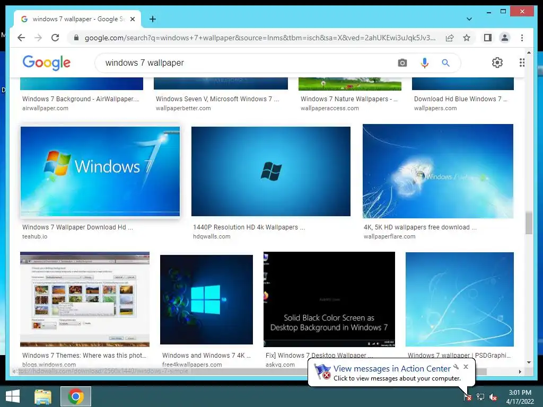
Task: Open Action Center flag in system tray
Action: 467,396
